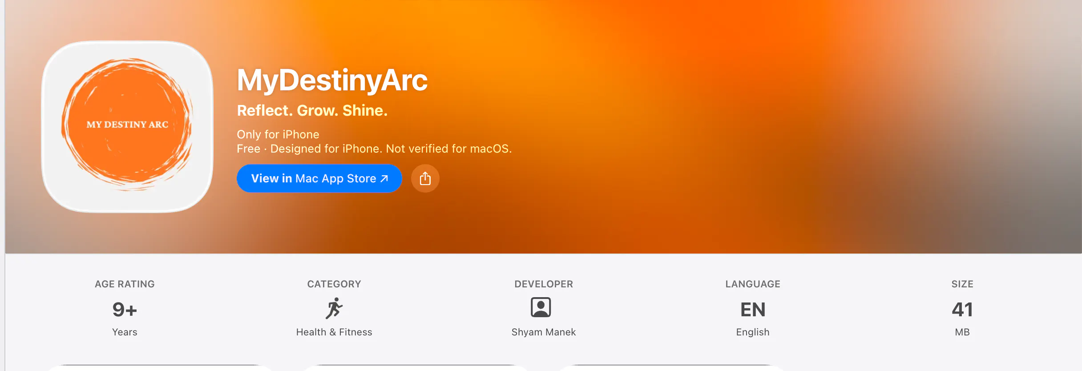Click the 'Only for iPhone' text
This screenshot has width=1082, height=371.
point(278,134)
